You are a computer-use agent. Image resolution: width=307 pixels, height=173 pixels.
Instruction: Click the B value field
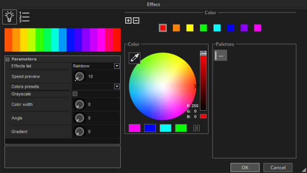coord(195,117)
